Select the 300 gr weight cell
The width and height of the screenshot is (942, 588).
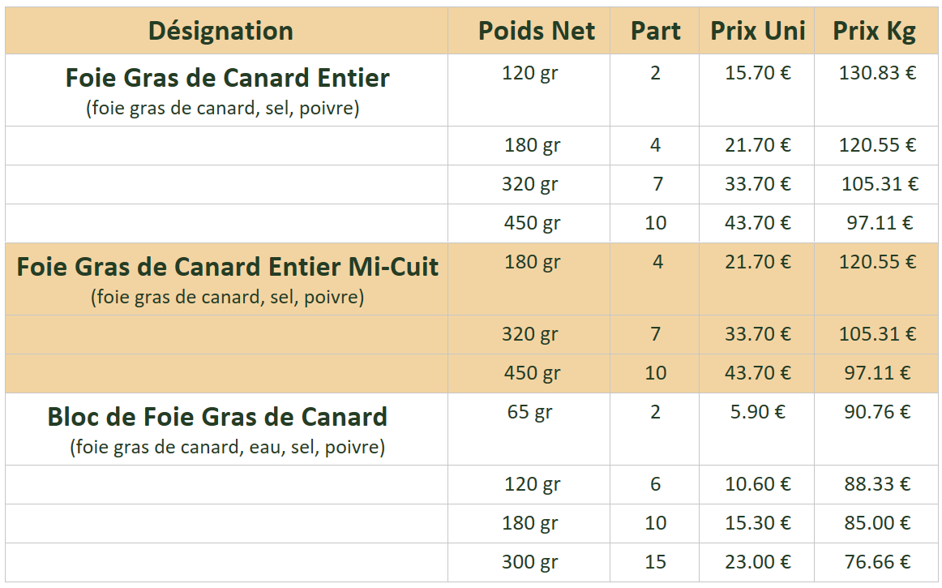point(529,563)
